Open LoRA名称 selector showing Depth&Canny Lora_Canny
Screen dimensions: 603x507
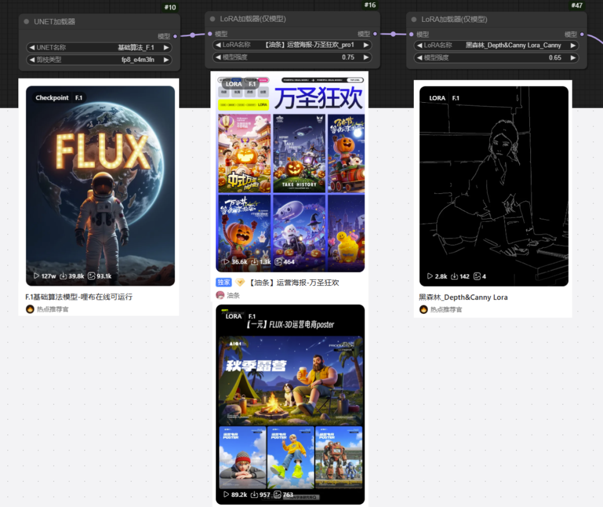coord(496,45)
